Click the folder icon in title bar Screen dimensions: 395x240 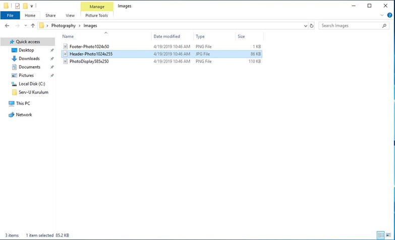[6, 6]
